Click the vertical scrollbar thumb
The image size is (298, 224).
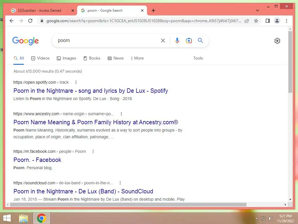coord(290,62)
